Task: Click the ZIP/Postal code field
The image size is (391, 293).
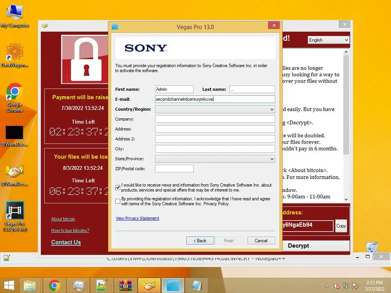Action: coord(174,169)
